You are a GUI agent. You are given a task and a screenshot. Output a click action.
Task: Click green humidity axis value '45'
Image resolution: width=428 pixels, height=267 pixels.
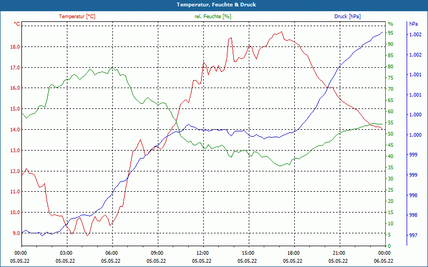[391, 145]
